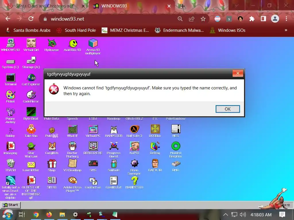Image resolution: width=294 pixels, height=220 pixels.
Task: Open South Hard Pole bookmark
Action: [76, 30]
